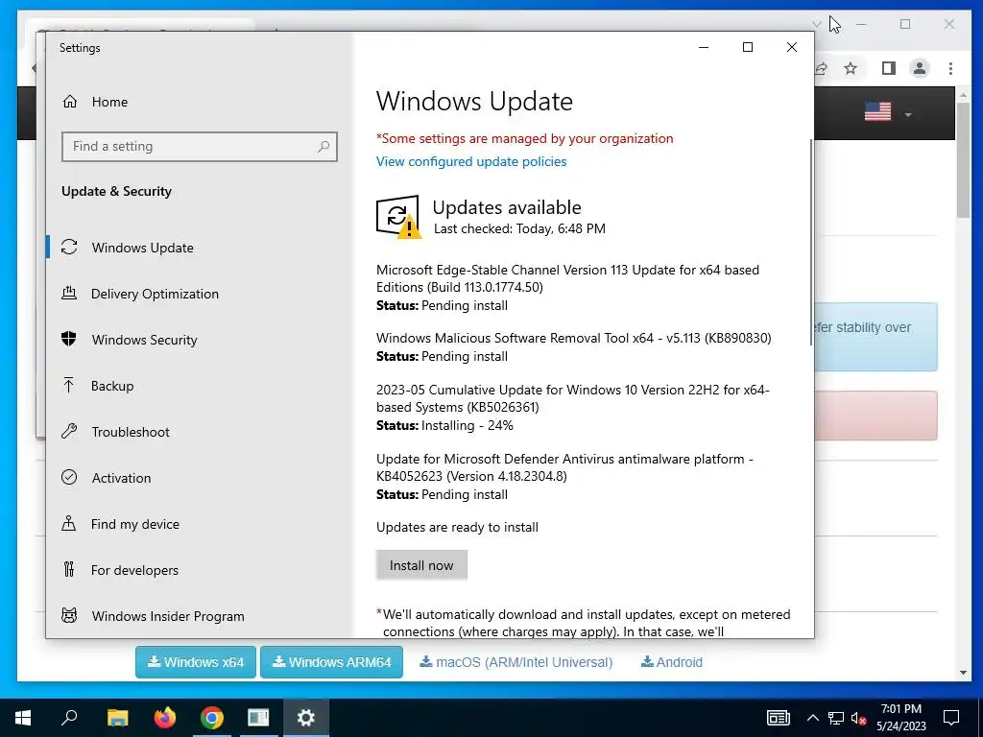Click macOS (ARM/Intel Universal) download link
This screenshot has width=983, height=737.
pos(515,662)
